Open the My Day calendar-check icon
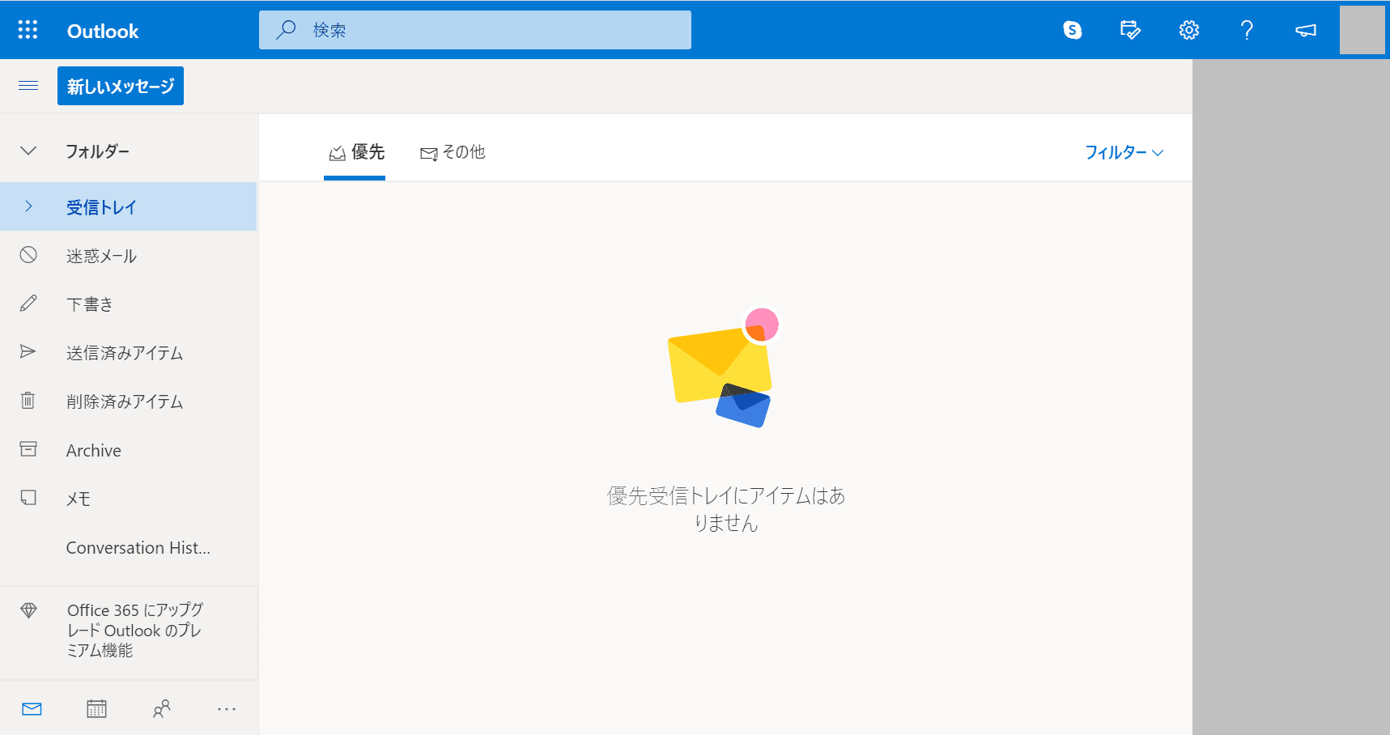 click(1130, 30)
